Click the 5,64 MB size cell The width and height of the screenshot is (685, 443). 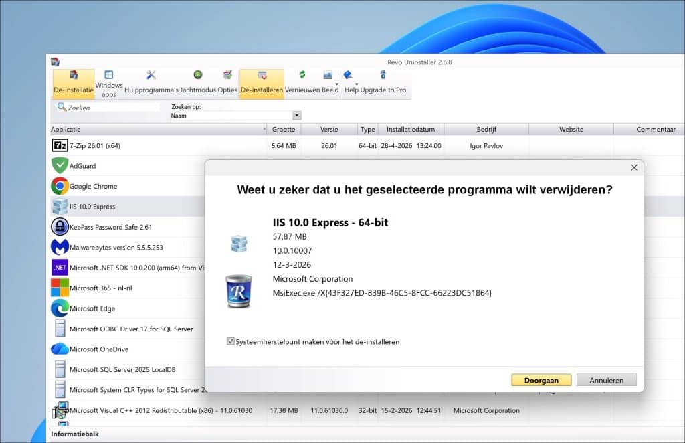284,145
